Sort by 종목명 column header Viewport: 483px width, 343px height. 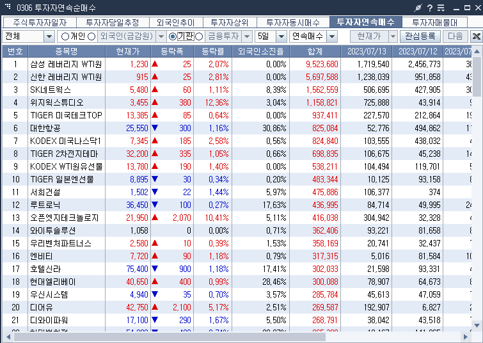point(67,51)
